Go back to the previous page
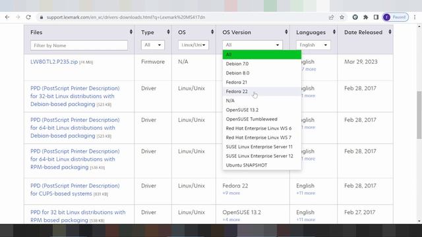This screenshot has width=422, height=237. click(7, 17)
